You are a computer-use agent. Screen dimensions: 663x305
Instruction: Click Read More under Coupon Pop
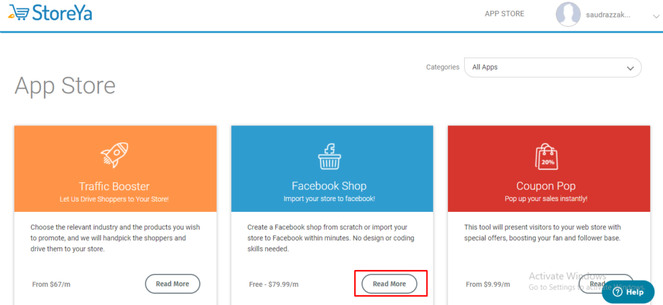(605, 284)
